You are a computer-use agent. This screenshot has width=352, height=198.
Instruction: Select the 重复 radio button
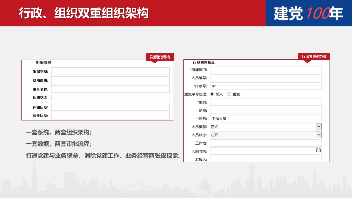tap(229, 94)
